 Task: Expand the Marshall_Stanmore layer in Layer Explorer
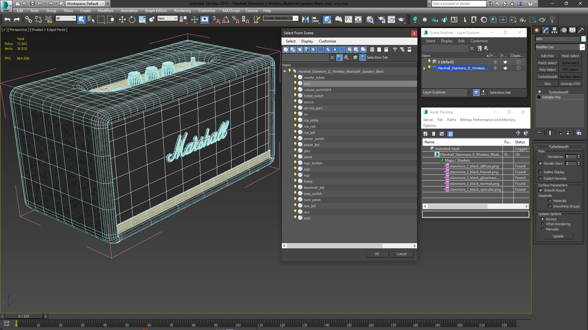click(x=424, y=68)
